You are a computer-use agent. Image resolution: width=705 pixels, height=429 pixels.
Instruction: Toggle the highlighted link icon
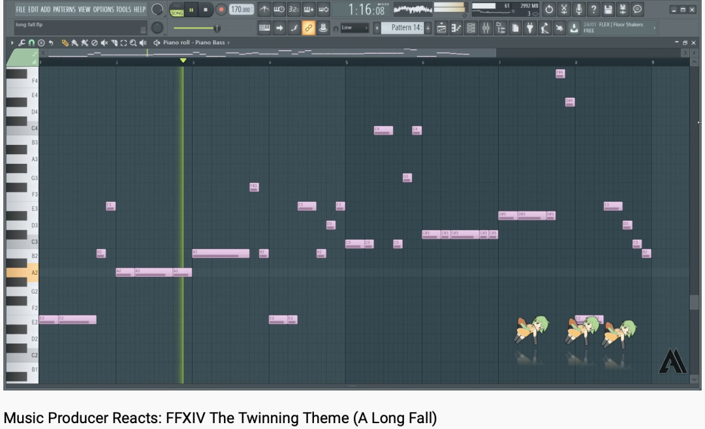tap(308, 28)
